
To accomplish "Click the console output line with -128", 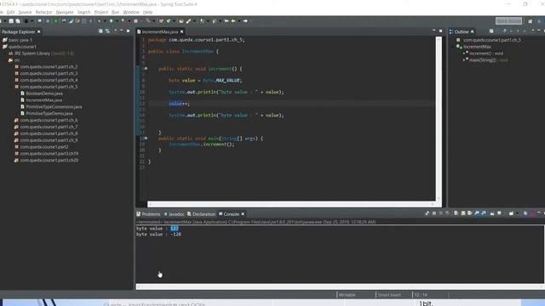I will click(x=159, y=235).
